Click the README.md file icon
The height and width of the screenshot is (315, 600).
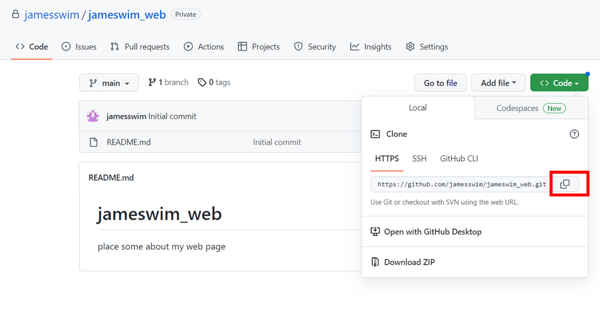93,142
